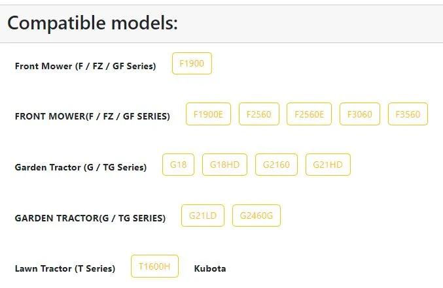
Task: Click the Lawn Tractor (T Series) label
Action: point(65,268)
